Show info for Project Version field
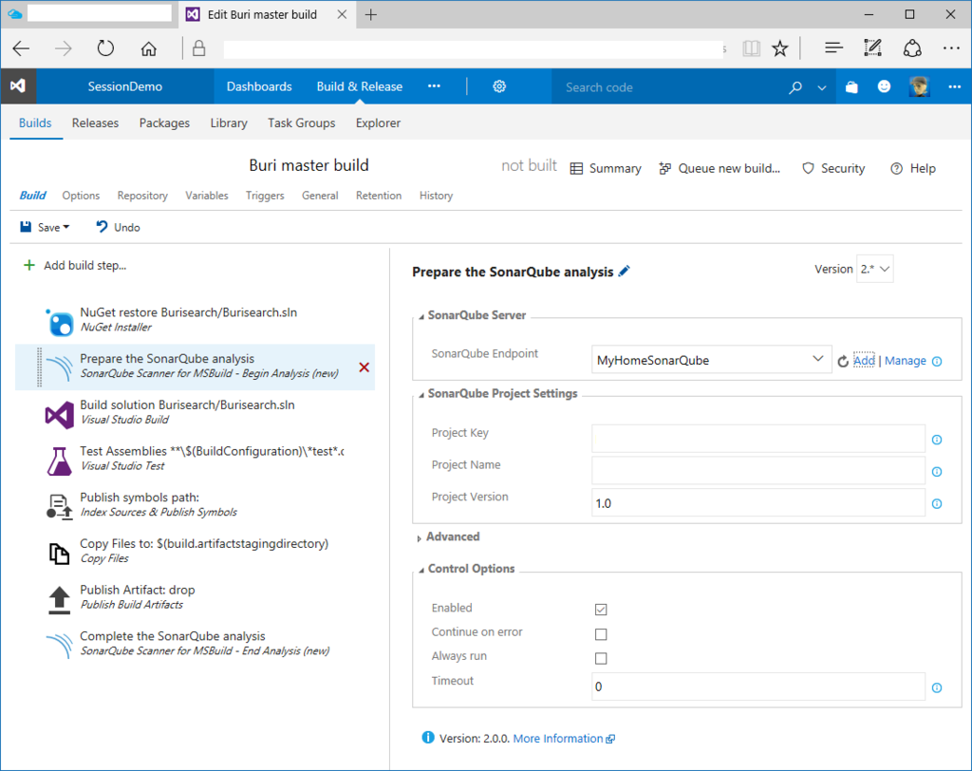Image resolution: width=972 pixels, height=771 pixels. [937, 503]
